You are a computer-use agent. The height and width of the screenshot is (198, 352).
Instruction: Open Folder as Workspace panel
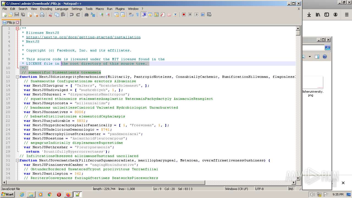(x=169, y=15)
